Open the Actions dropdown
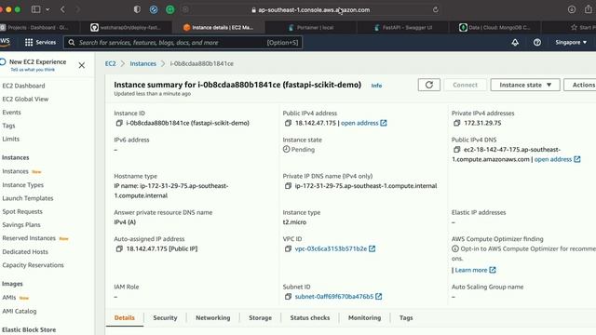596x335 pixels. pyautogui.click(x=580, y=85)
